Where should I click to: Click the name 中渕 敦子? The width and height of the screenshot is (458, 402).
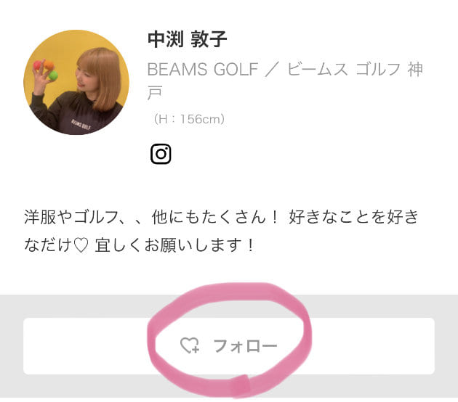[188, 39]
